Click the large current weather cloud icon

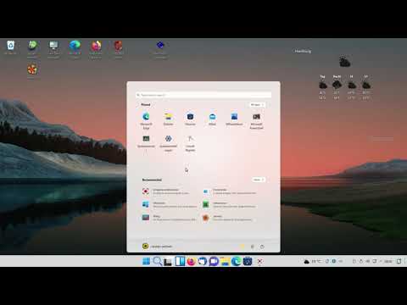click(344, 62)
